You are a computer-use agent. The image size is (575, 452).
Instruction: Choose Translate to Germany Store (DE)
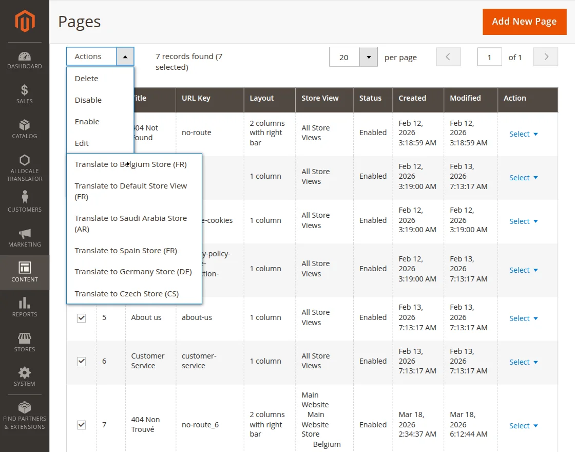133,272
